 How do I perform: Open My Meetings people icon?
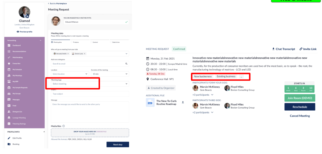(x=9, y=75)
